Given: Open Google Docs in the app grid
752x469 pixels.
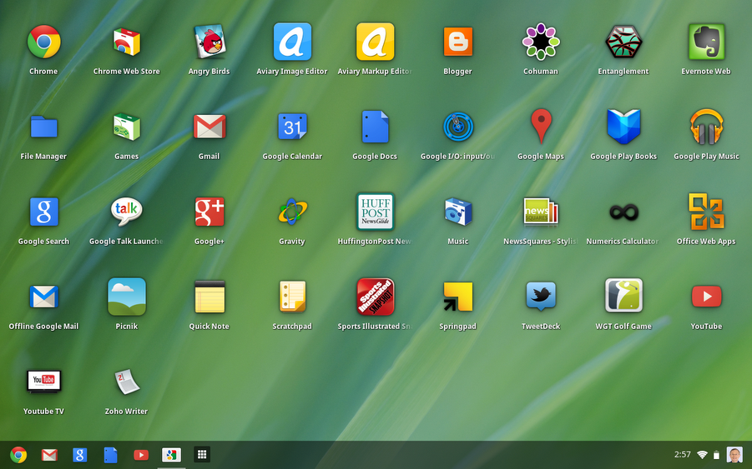Looking at the screenshot, I should click(375, 127).
